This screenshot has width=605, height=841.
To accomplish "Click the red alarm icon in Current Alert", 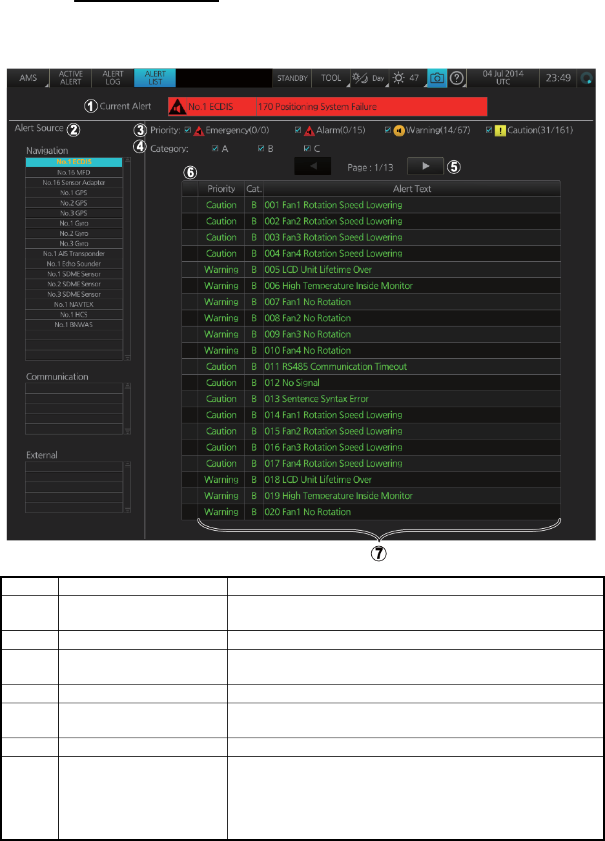I will pos(178,106).
